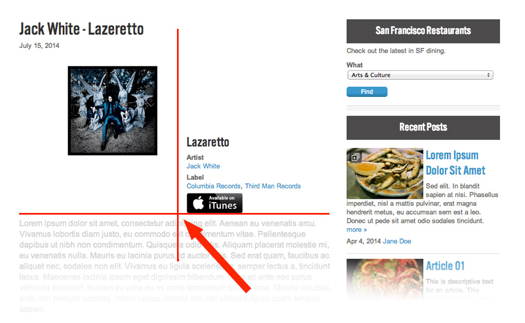Viewport: 525px width, 323px height.
Task: Open the Jane Doe author link
Action: [x=397, y=241]
